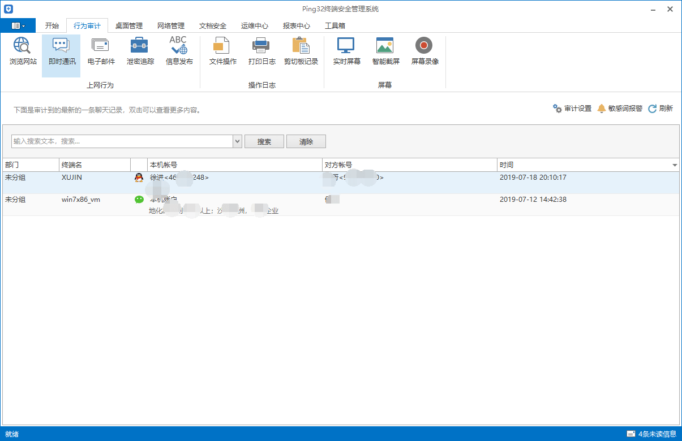Image resolution: width=682 pixels, height=441 pixels.
Task: Open the 屏幕录像 screen recording tool
Action: pos(424,51)
